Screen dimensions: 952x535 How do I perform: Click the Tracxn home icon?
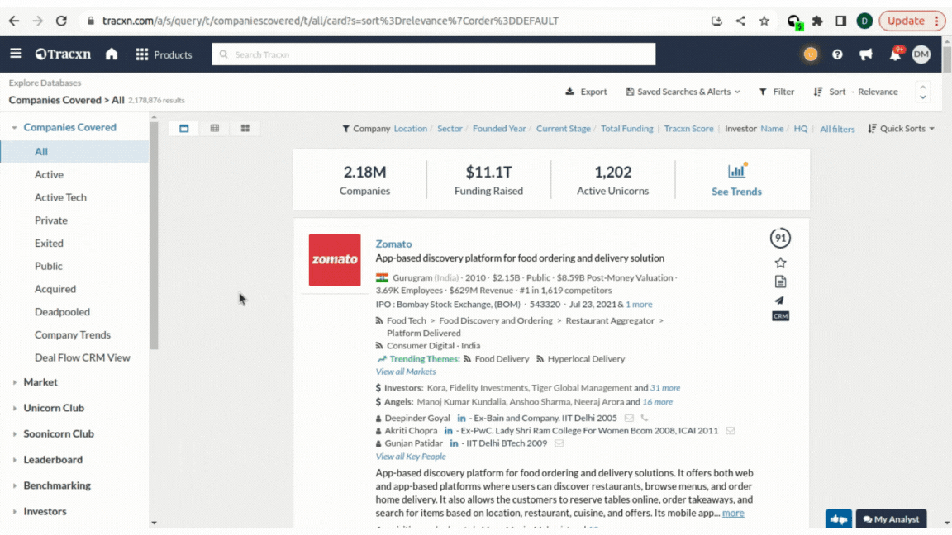[112, 54]
